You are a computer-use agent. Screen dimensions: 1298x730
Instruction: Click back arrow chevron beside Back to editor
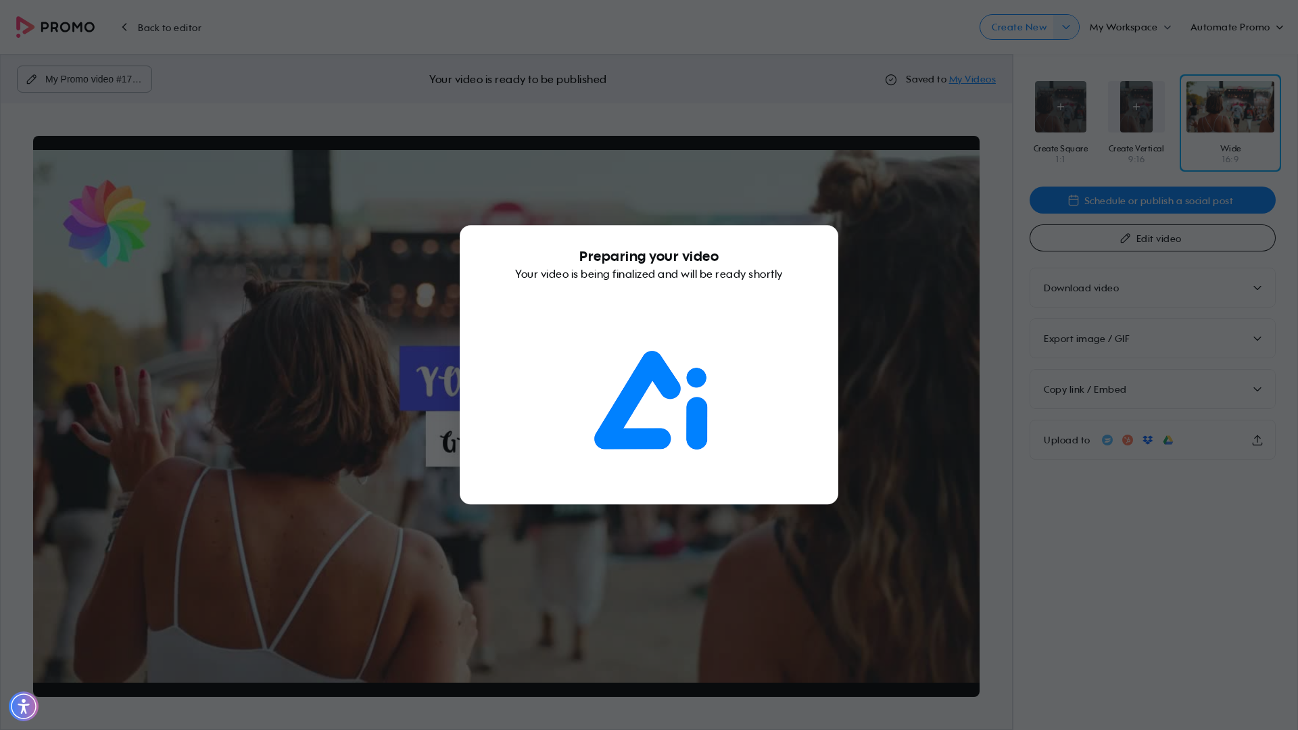[124, 28]
